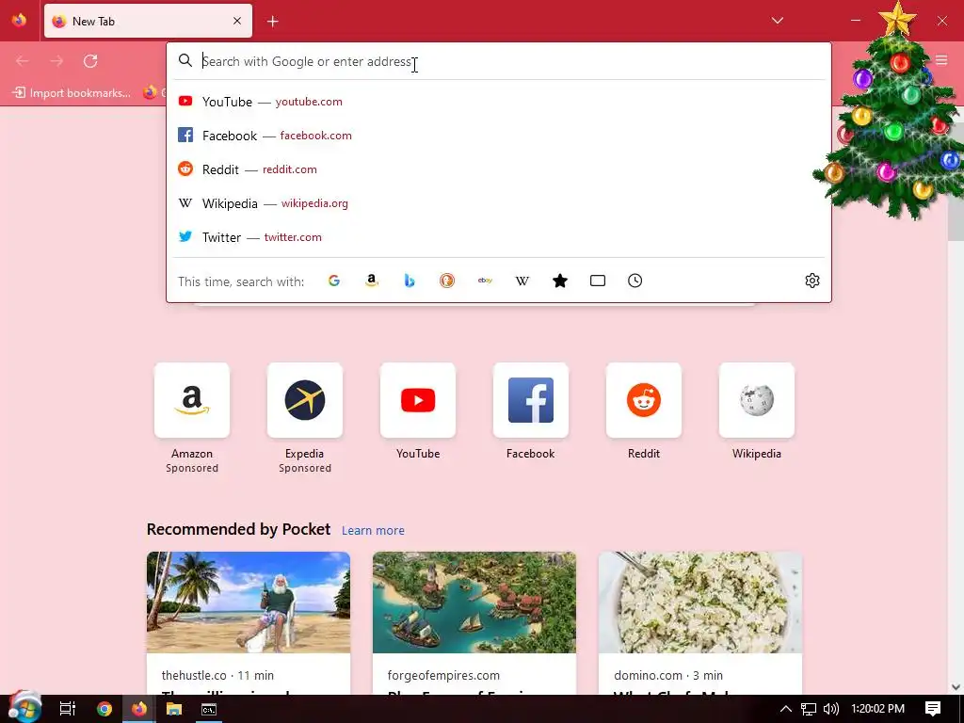Open volume control in system tray
Viewport: 964px width, 723px height.
(x=830, y=709)
